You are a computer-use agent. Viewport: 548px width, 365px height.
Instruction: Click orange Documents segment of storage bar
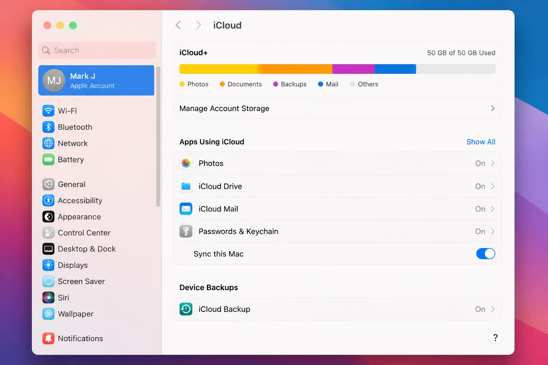(x=295, y=69)
